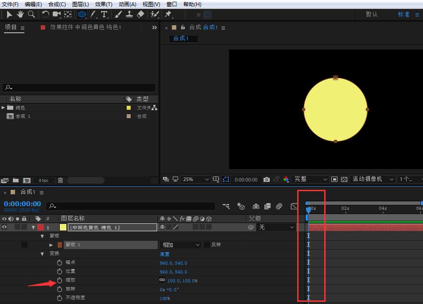Choose the Horizontal Type tool
The width and height of the screenshot is (423, 304).
click(104, 15)
